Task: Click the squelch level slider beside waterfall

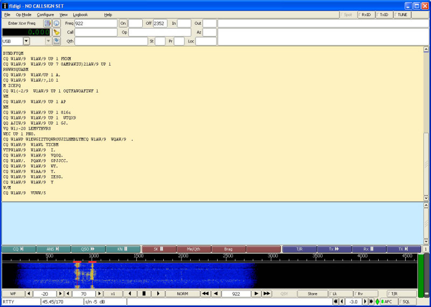Action: tap(426, 276)
